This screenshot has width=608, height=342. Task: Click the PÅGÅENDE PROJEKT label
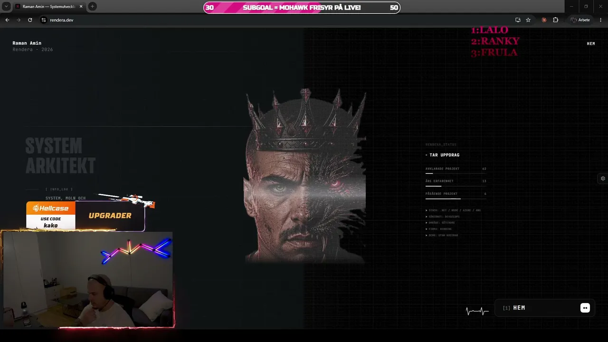click(441, 194)
